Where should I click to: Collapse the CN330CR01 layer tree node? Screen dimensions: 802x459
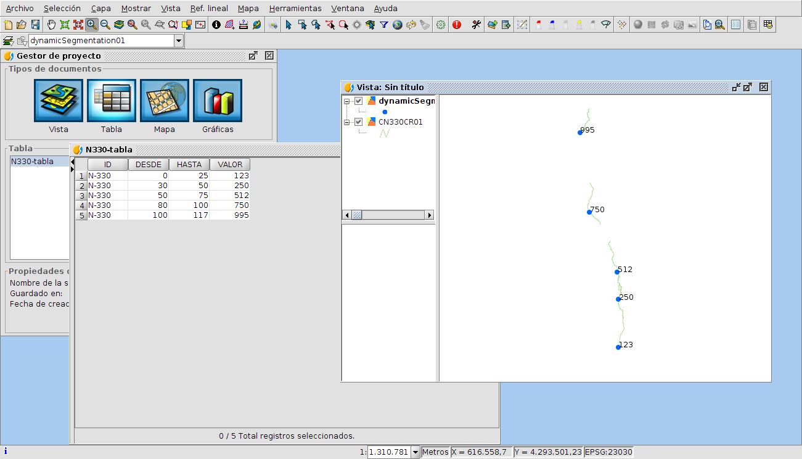coord(347,122)
